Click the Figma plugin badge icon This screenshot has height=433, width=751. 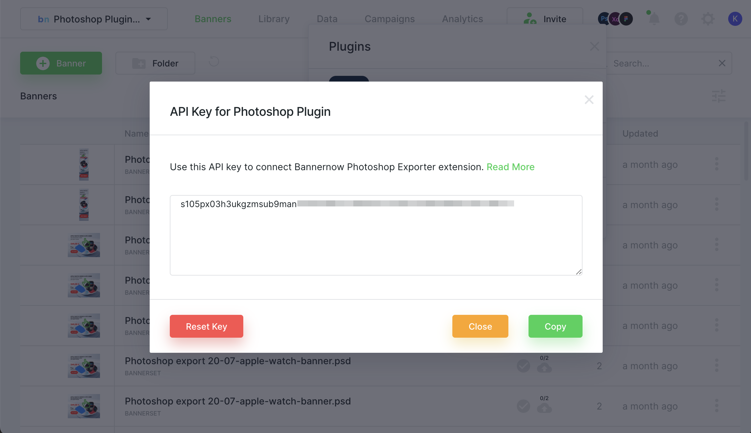pos(626,19)
